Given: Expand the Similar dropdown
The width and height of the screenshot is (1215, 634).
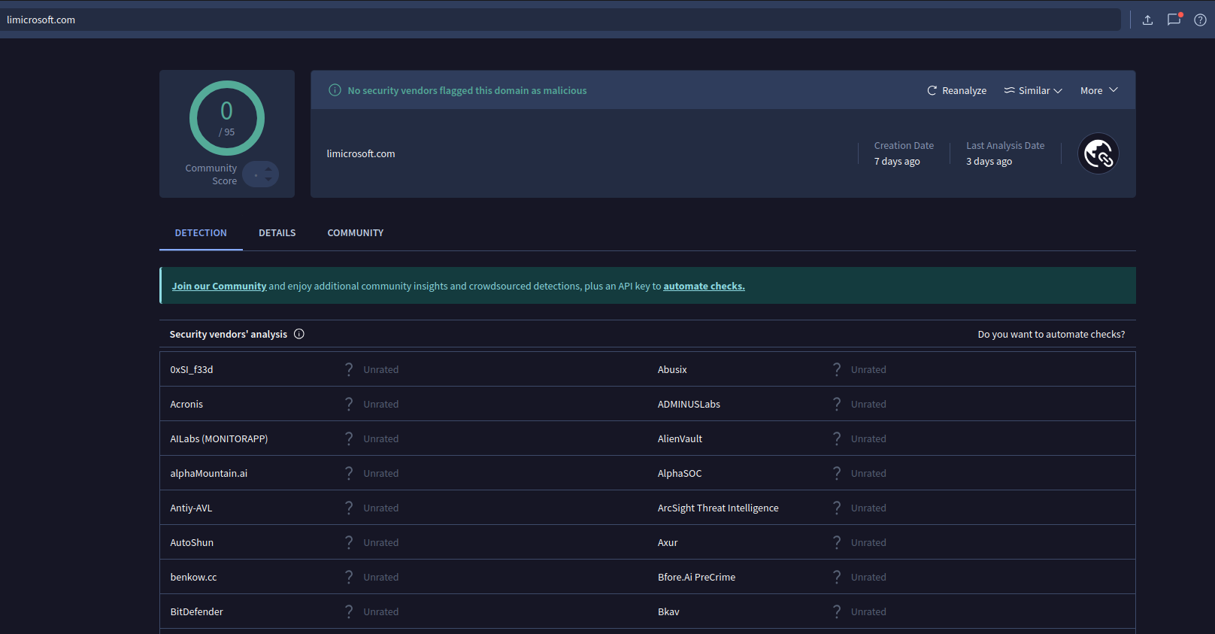Looking at the screenshot, I should pyautogui.click(x=1033, y=90).
